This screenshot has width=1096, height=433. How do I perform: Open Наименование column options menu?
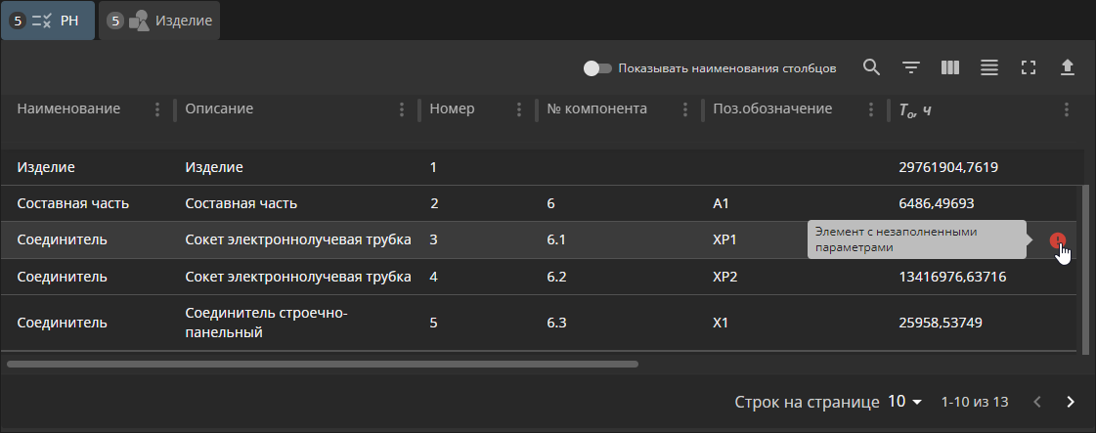point(157,108)
